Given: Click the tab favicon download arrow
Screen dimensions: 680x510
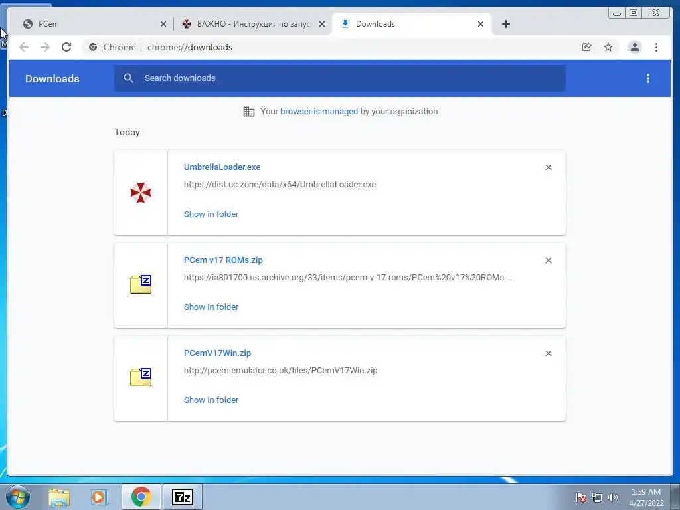Looking at the screenshot, I should pyautogui.click(x=345, y=24).
